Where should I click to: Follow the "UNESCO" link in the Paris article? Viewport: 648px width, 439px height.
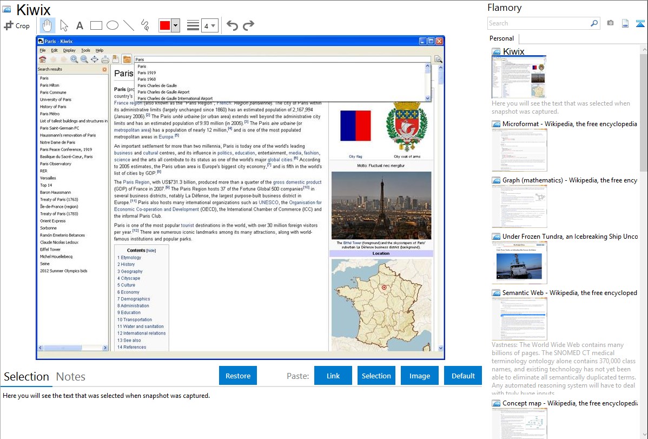pos(269,203)
